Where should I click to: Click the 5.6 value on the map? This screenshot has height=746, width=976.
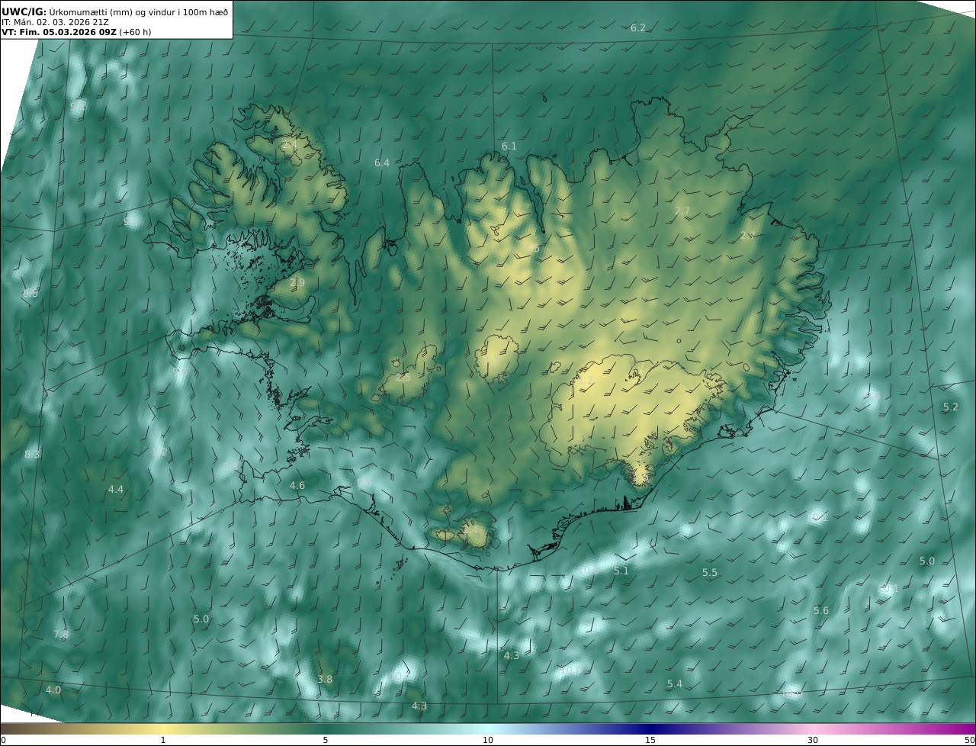821,611
